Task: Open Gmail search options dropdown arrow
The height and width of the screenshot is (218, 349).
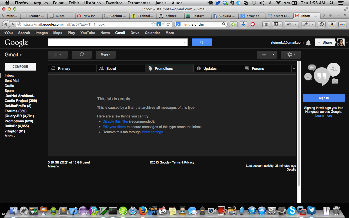Action: click(x=185, y=43)
